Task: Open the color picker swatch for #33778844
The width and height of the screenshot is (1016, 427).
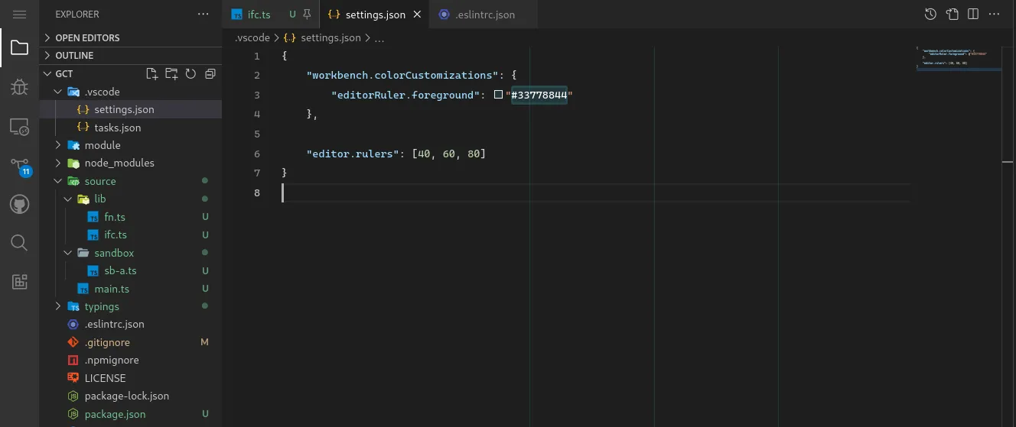Action: point(498,95)
